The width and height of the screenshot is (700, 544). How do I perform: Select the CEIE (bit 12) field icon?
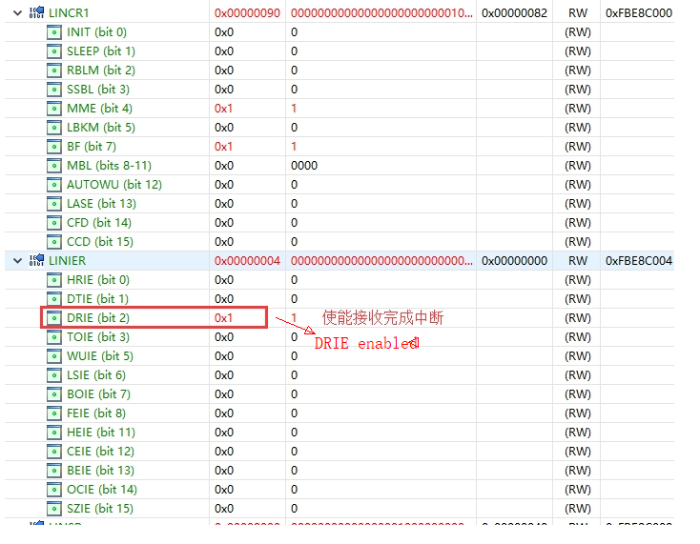tap(54, 452)
